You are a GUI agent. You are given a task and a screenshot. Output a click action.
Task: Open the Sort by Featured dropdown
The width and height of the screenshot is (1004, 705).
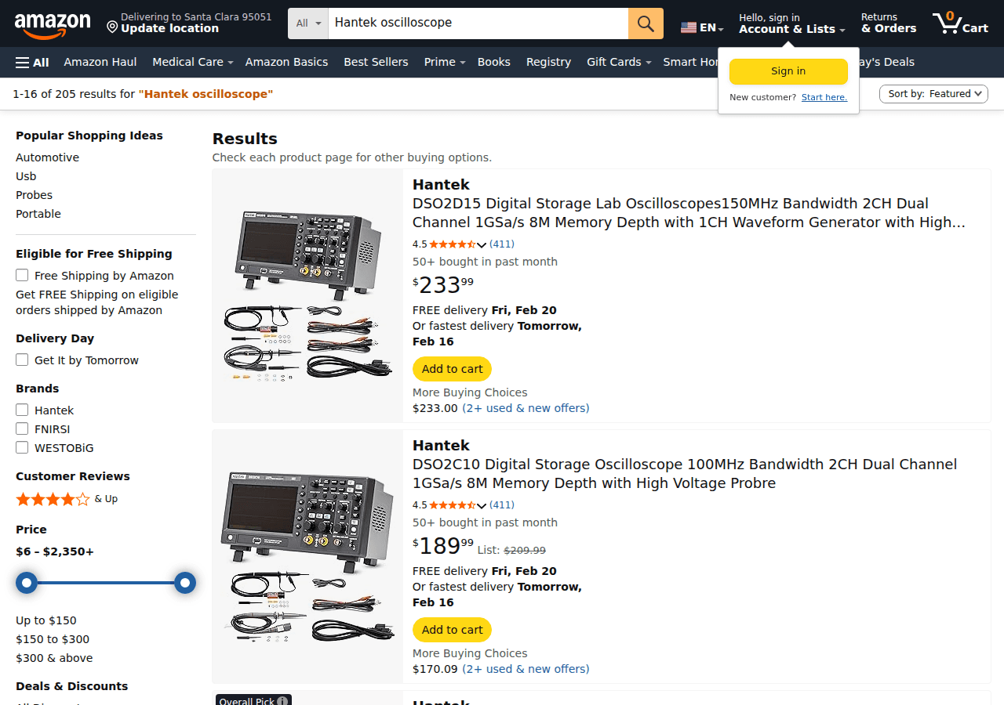coord(933,94)
